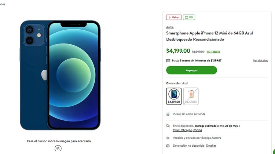The height and width of the screenshot is (154, 275).
Task: Open Ver detalles for the installments offer
Action: point(260,61)
